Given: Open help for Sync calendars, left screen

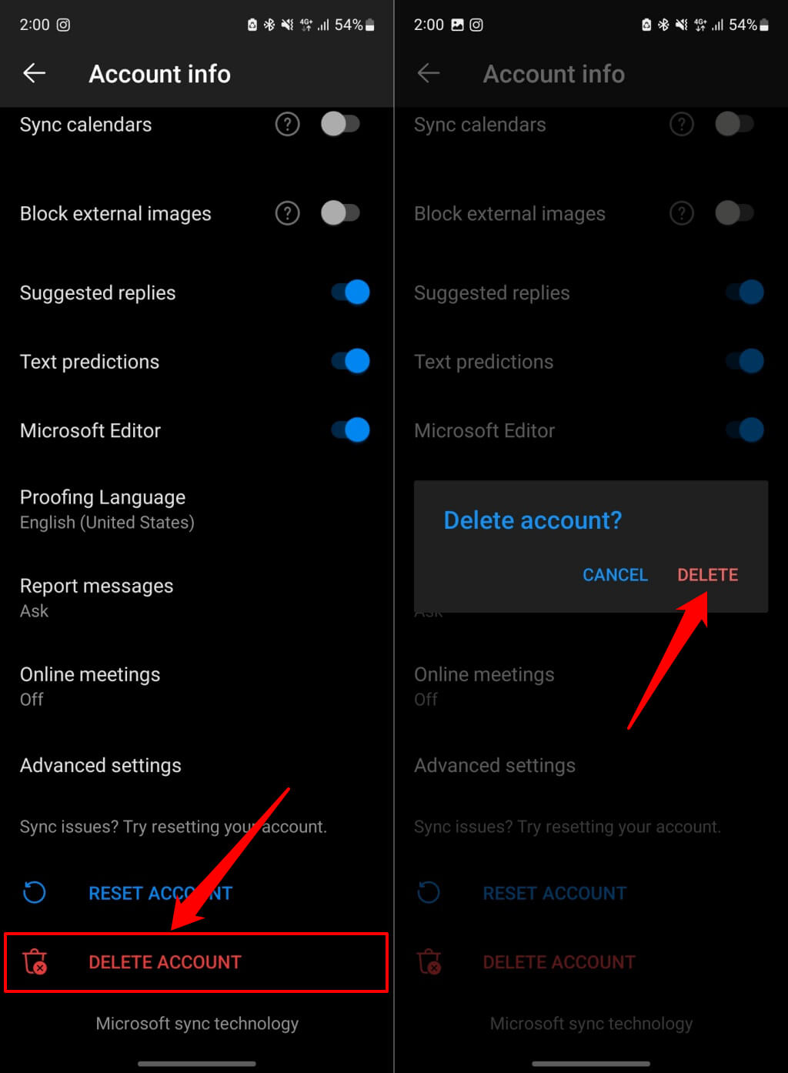Looking at the screenshot, I should [x=287, y=124].
